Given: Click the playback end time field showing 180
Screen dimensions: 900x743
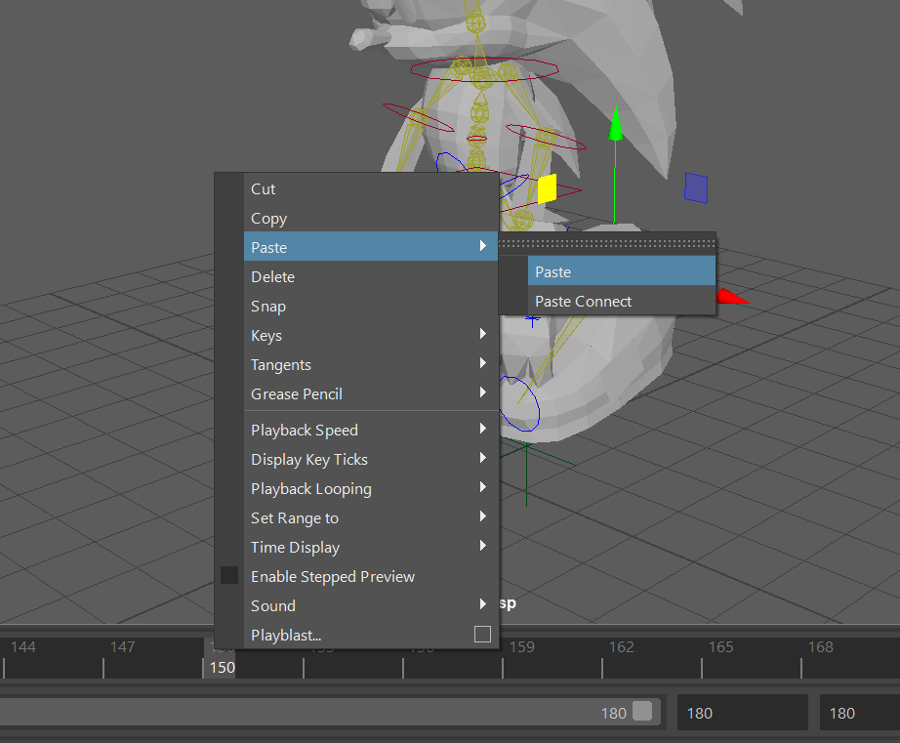Looking at the screenshot, I should [x=742, y=712].
